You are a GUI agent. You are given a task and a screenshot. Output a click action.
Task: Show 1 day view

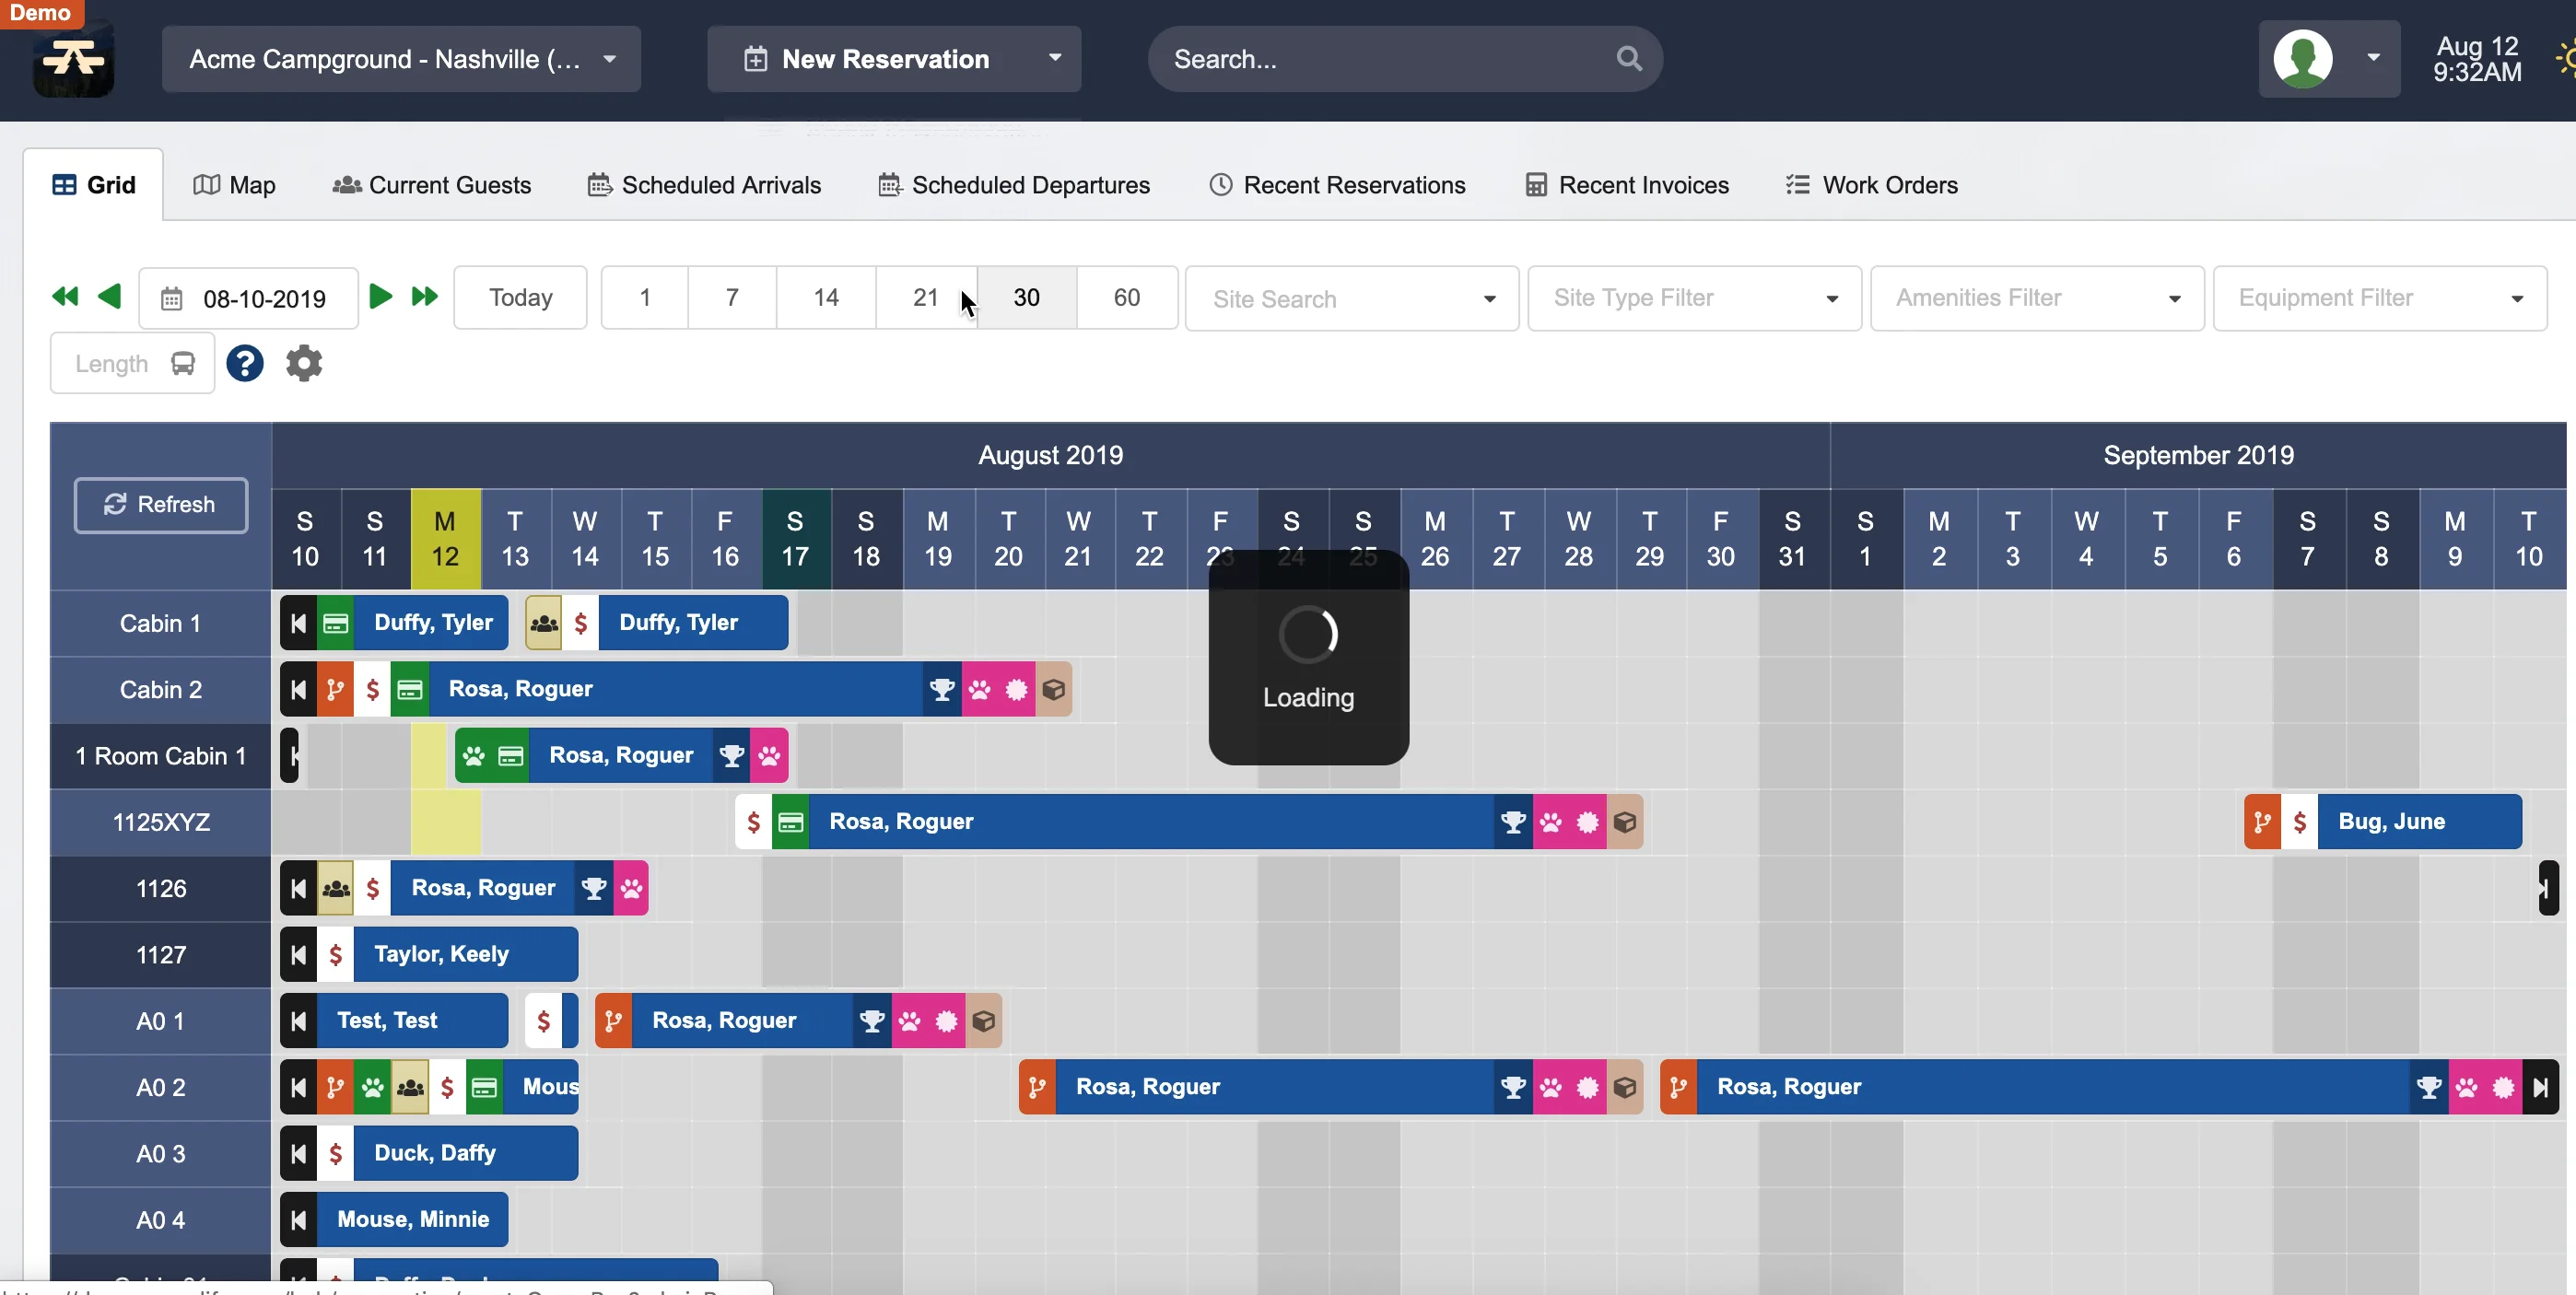pyautogui.click(x=645, y=297)
